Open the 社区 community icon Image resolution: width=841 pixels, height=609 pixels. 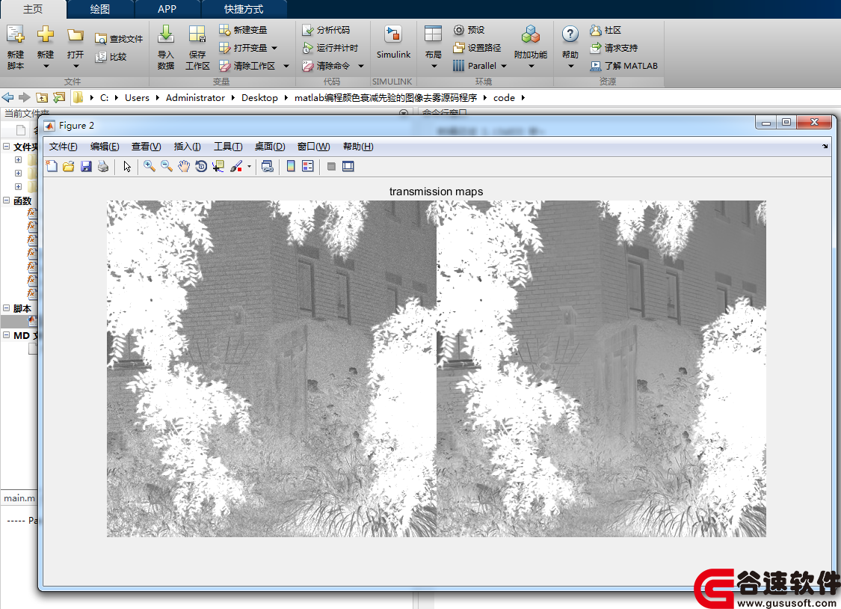(x=595, y=30)
